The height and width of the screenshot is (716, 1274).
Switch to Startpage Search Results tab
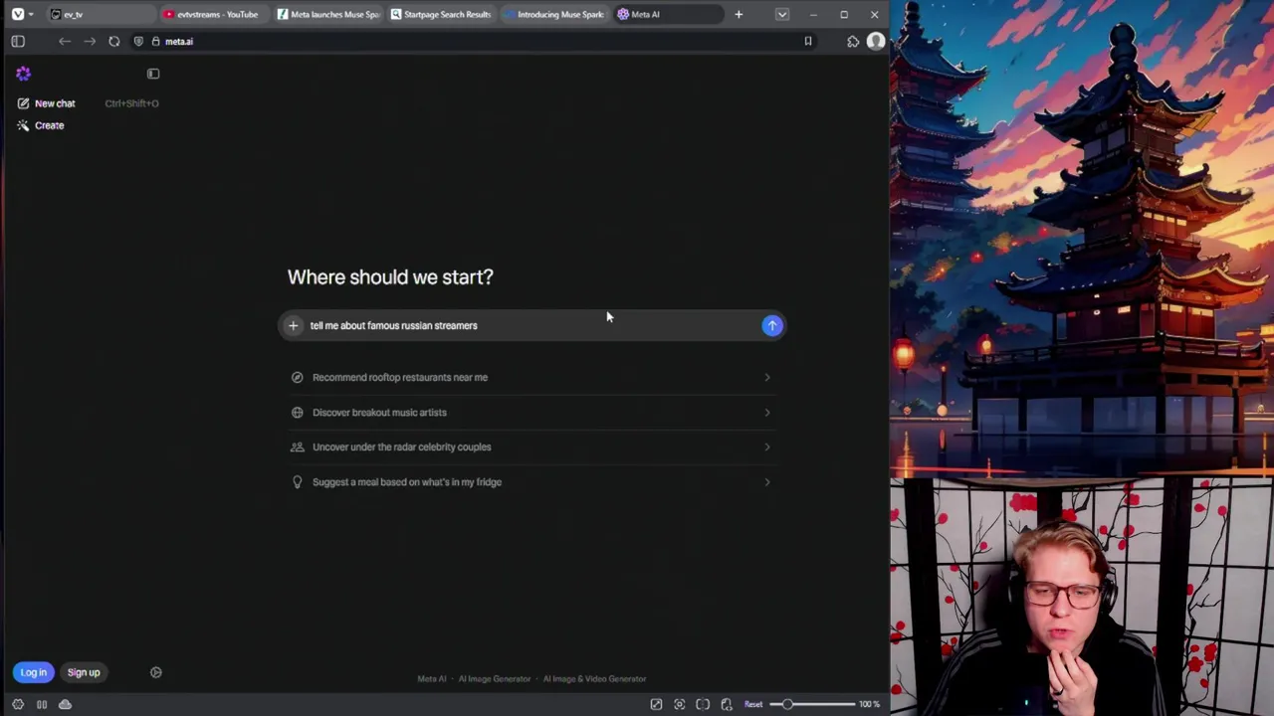point(441,14)
